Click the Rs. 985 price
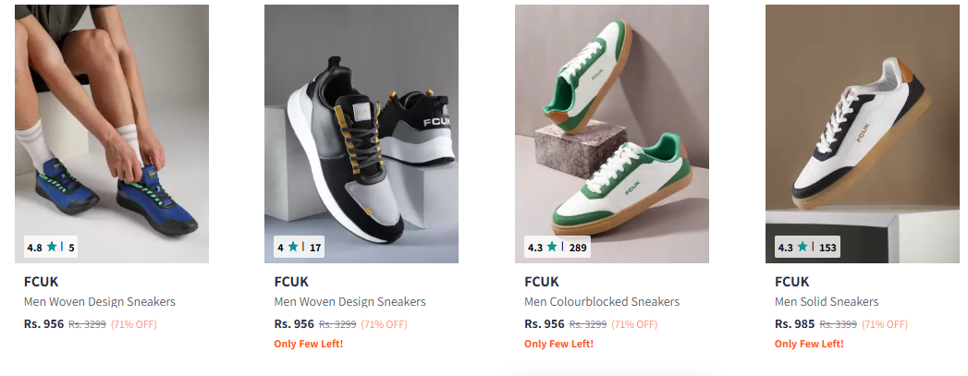Viewport: 968px width, 376px height. point(794,323)
